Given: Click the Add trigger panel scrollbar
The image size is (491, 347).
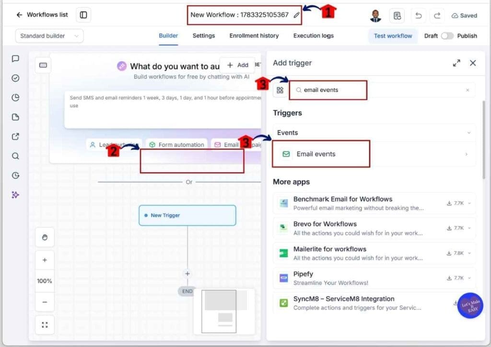Looking at the screenshot, I should pos(484,139).
